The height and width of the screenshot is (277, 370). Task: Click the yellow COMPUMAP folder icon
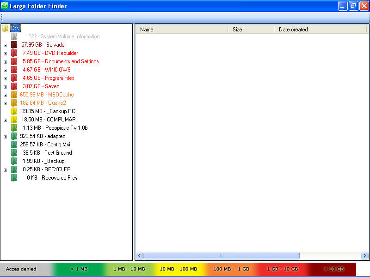coord(14,120)
